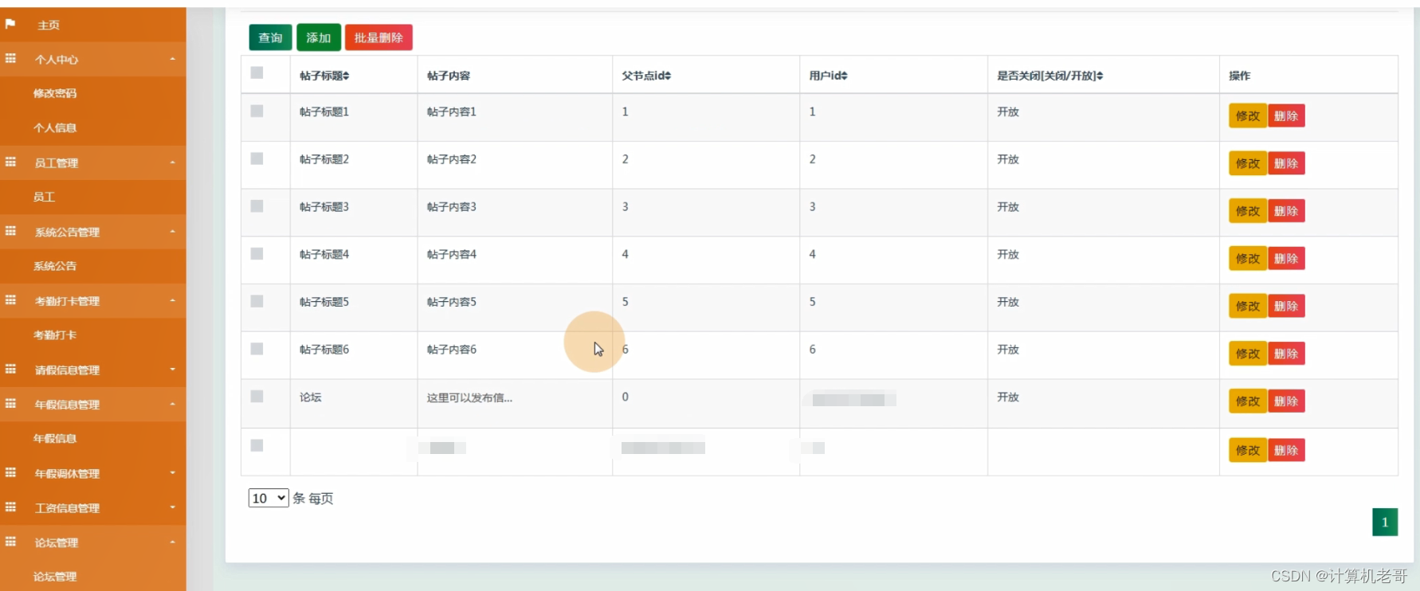The height and width of the screenshot is (591, 1420).
Task: Check the box for 帖子标题5 row
Action: (257, 301)
